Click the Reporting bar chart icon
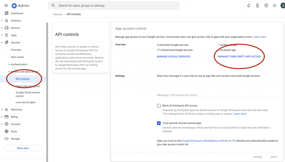This screenshot has width=285, height=162. tap(7, 109)
